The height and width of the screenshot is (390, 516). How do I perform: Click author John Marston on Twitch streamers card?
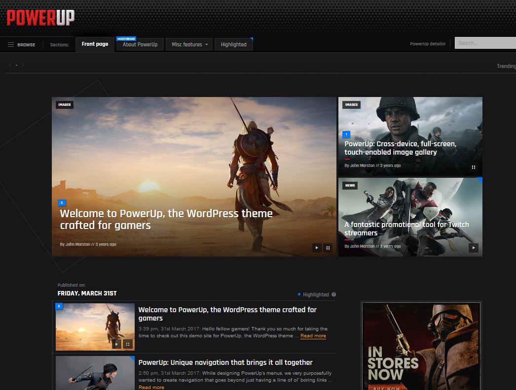(x=362, y=246)
